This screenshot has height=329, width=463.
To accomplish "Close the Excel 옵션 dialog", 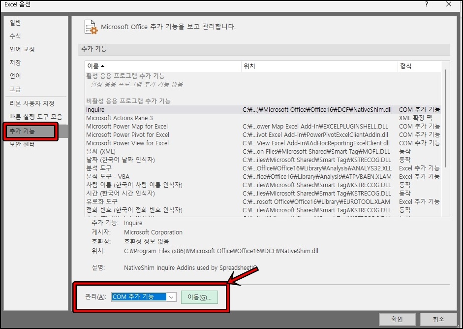I will point(449,4).
